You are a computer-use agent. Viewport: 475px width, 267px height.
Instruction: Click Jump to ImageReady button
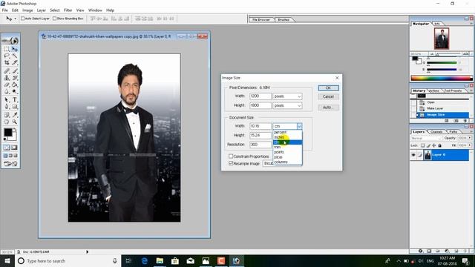[10, 164]
